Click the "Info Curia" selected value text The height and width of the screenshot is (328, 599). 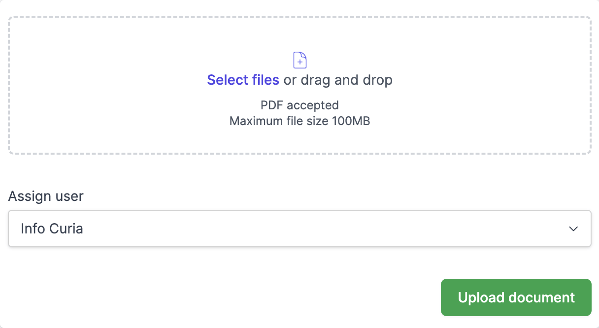tap(52, 229)
